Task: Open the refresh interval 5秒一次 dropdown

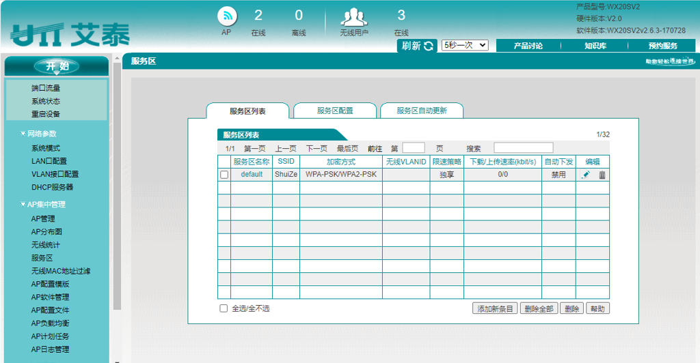Action: tap(465, 45)
